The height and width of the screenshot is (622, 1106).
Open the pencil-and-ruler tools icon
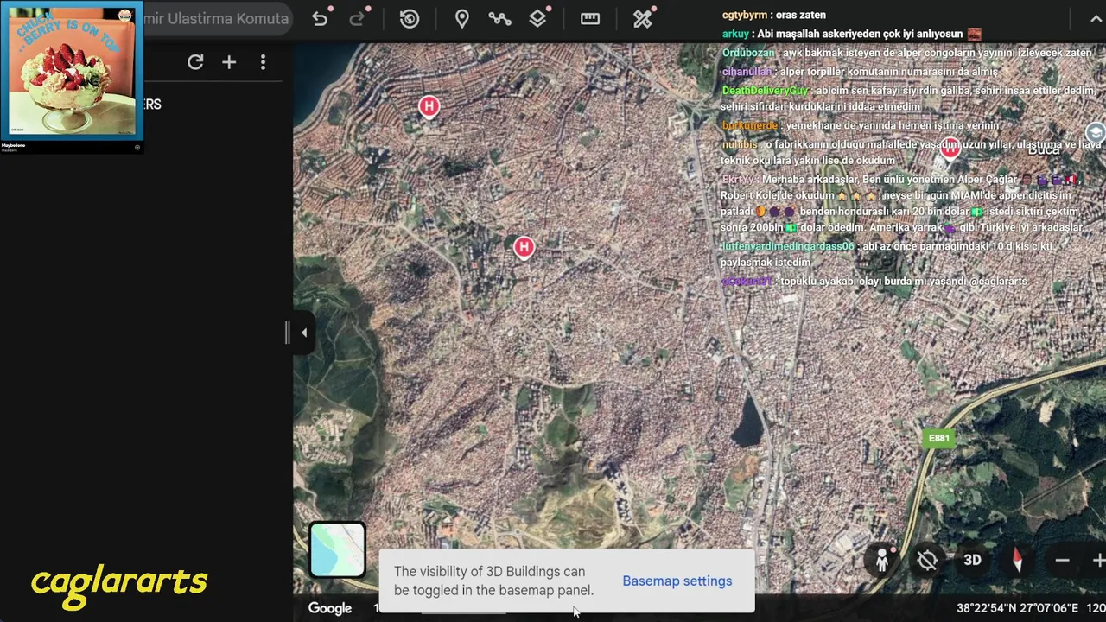(x=643, y=19)
